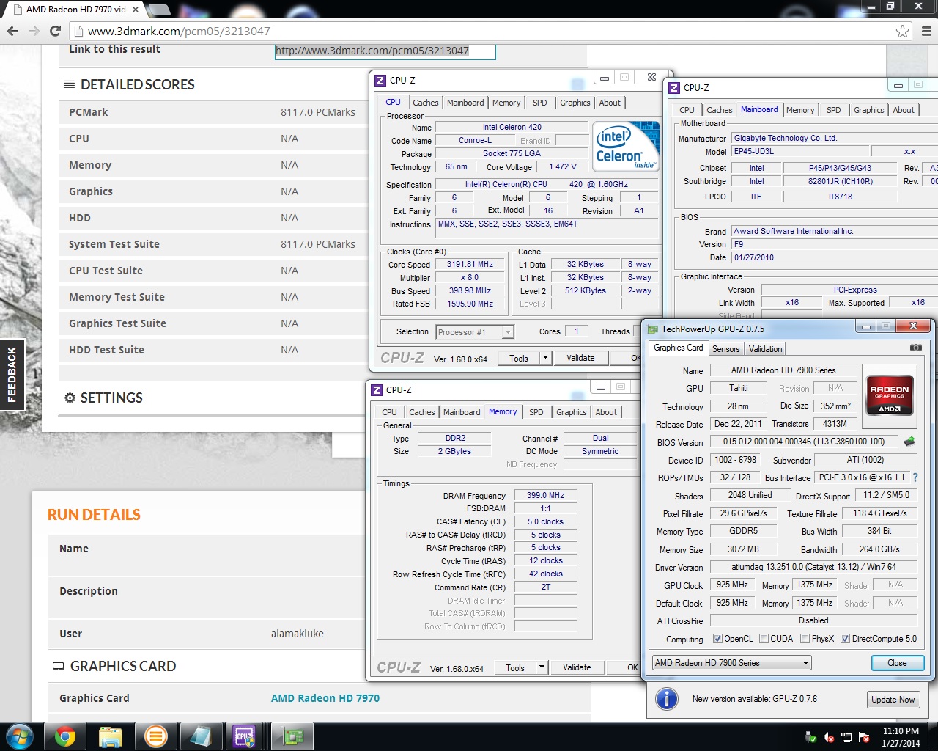Image resolution: width=938 pixels, height=751 pixels.
Task: Toggle the PhysX checkbox
Action: [805, 639]
